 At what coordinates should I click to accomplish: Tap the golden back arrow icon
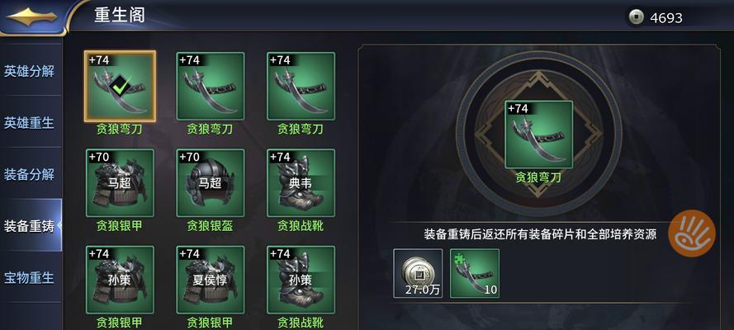[x=32, y=16]
